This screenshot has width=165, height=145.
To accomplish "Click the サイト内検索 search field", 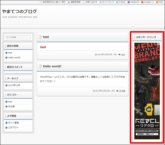I will point(18,37).
